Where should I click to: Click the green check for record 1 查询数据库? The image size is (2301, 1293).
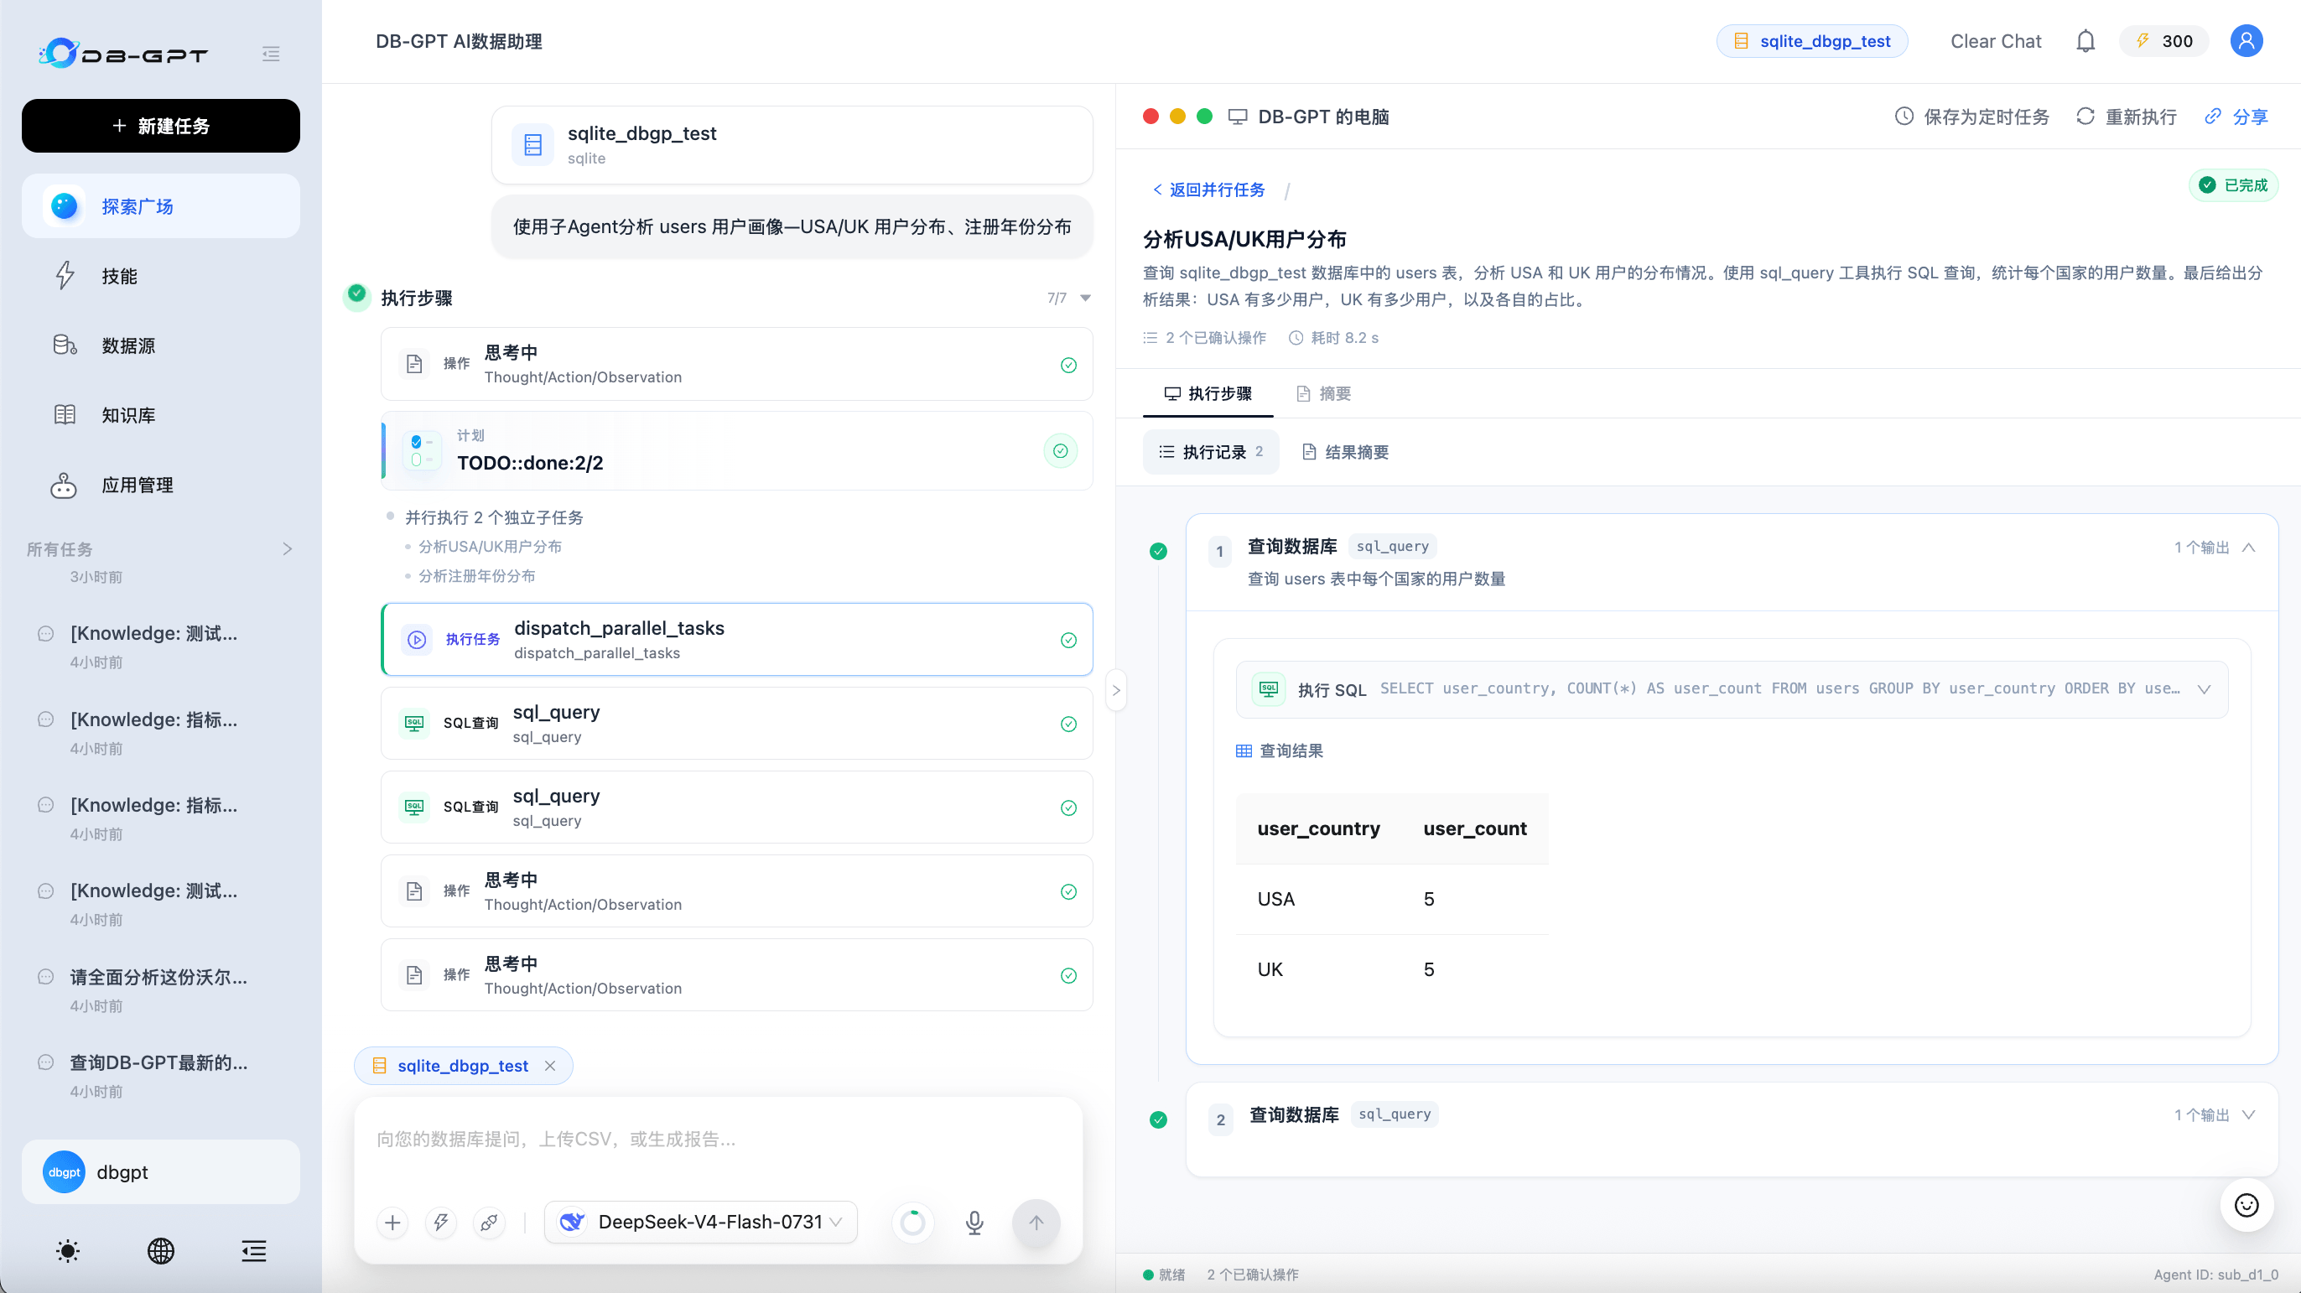click(x=1159, y=551)
